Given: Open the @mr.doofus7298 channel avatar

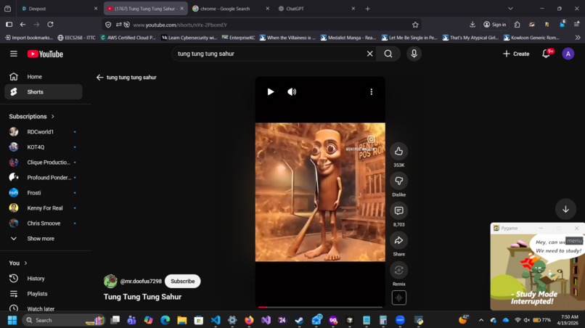Looking at the screenshot, I should (x=110, y=282).
